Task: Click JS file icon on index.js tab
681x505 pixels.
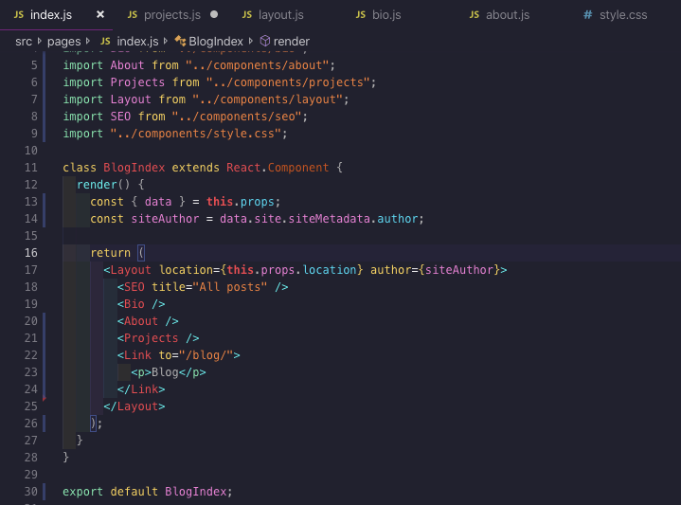Action: coord(19,15)
